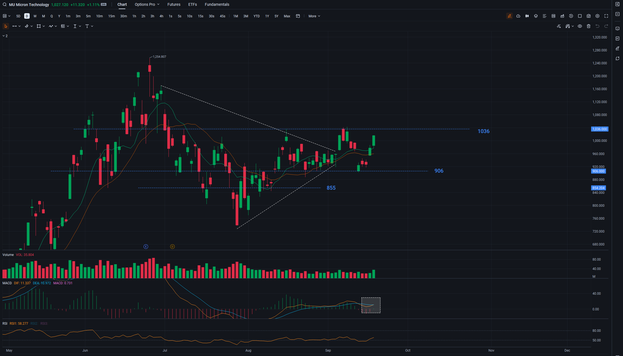Viewport: 623px width, 356px height.
Task: Switch to the ETFs tab
Action: tap(192, 4)
